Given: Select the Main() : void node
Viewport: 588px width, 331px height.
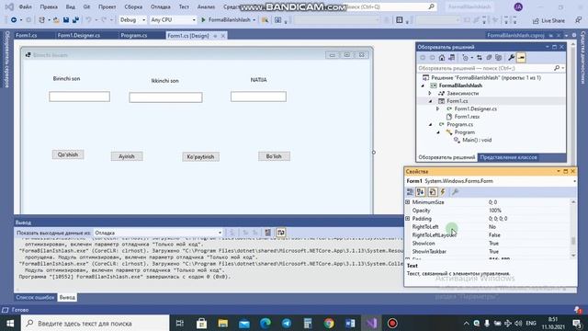Looking at the screenshot, I should [x=477, y=140].
